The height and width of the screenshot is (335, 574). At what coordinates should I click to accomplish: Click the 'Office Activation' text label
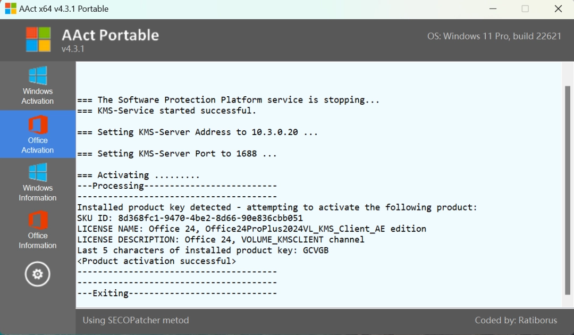click(x=37, y=145)
